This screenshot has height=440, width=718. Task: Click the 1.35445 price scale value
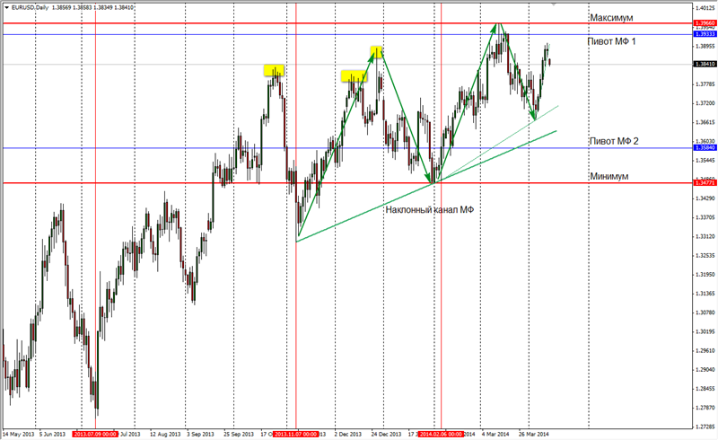tap(705, 161)
